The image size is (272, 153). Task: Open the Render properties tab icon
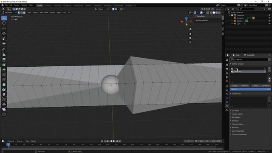[227, 65]
